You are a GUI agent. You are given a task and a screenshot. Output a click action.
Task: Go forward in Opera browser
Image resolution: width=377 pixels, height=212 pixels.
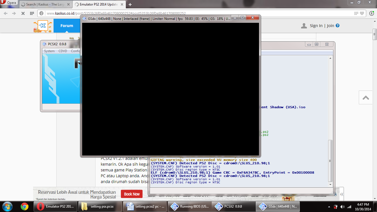coord(14,13)
